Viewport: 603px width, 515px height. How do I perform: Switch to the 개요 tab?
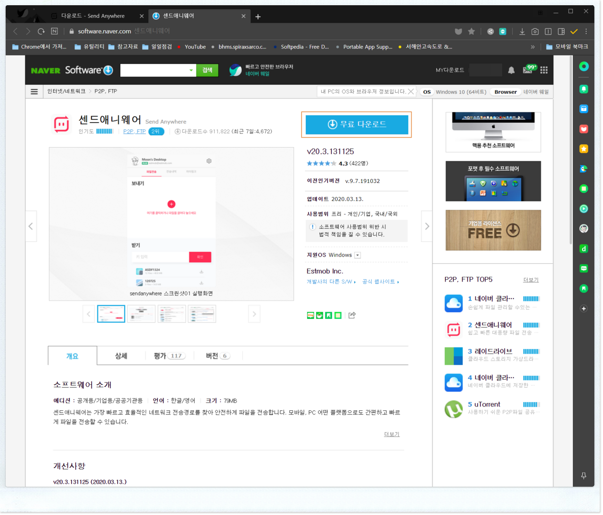click(73, 356)
